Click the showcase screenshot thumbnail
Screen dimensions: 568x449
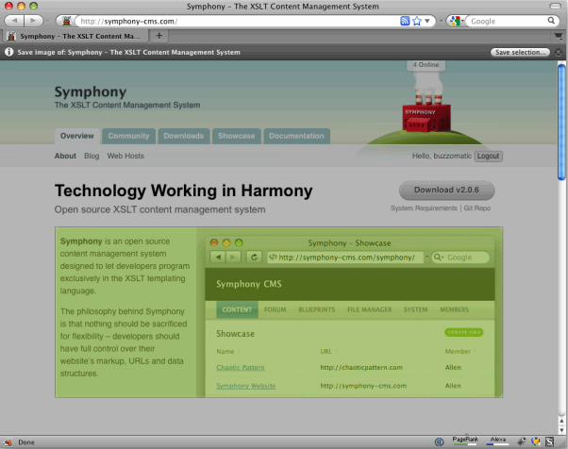[x=350, y=315]
